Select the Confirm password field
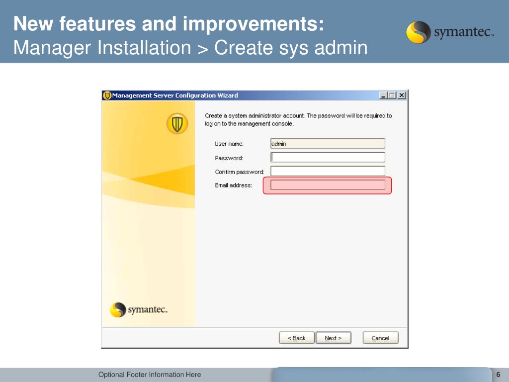Screen dimensions: 509x382 [x=328, y=171]
